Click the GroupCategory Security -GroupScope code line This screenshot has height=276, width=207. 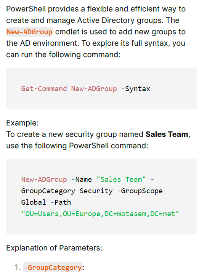pos(92,191)
